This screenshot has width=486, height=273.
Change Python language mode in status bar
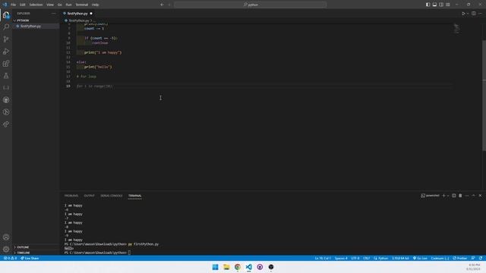pos(383,258)
